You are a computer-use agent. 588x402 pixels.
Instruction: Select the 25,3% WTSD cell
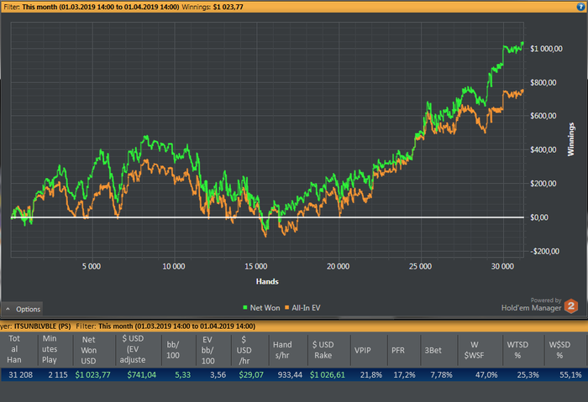tap(528, 374)
